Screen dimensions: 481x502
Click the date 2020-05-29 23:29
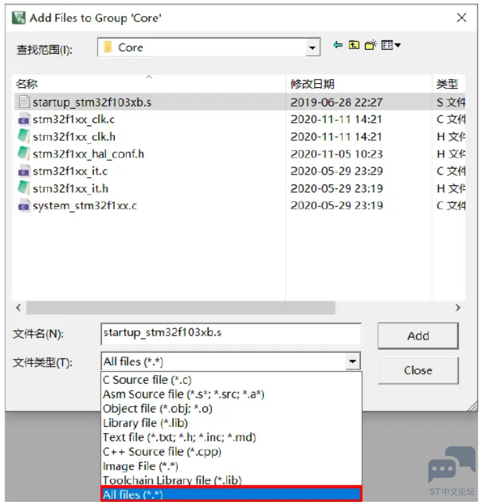tap(336, 171)
